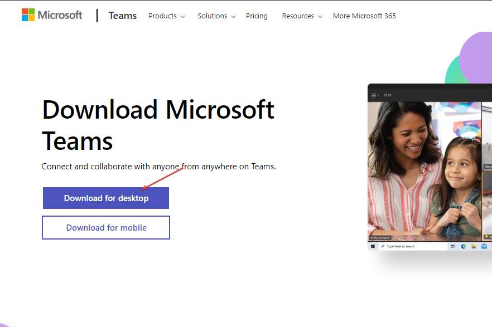Click Windows Start icon in preview image
Image resolution: width=492 pixels, height=327 pixels.
(x=373, y=246)
